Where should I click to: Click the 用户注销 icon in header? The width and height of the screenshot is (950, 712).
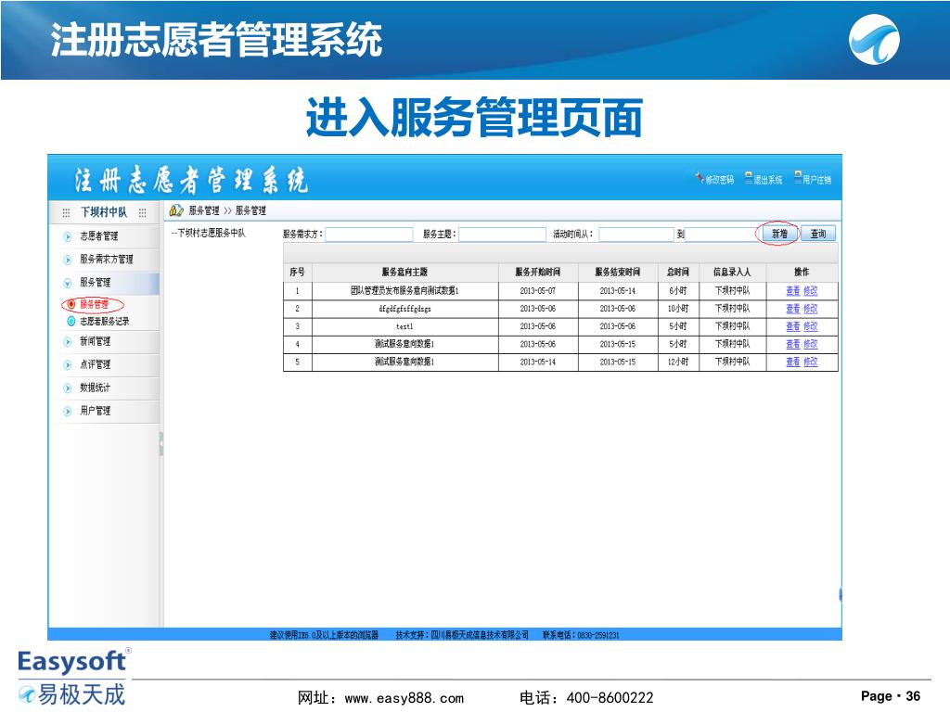pyautogui.click(x=797, y=179)
